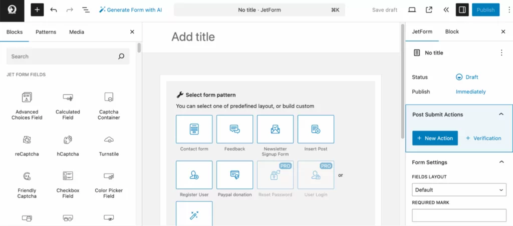Switch to the Media tab
This screenshot has width=513, height=226.
coord(77,32)
